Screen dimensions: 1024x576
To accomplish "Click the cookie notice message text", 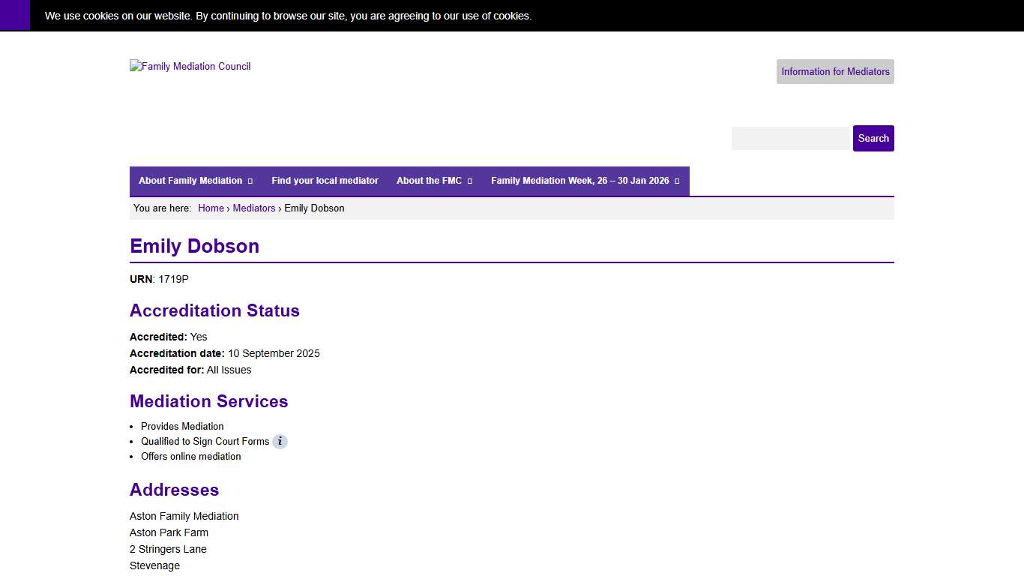I will click(x=288, y=16).
